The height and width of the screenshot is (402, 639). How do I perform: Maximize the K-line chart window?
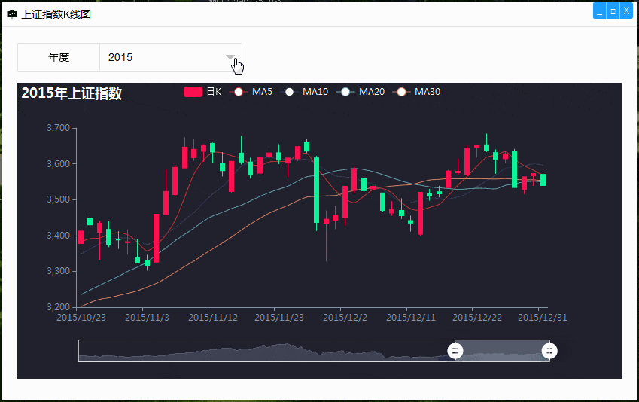[613, 11]
